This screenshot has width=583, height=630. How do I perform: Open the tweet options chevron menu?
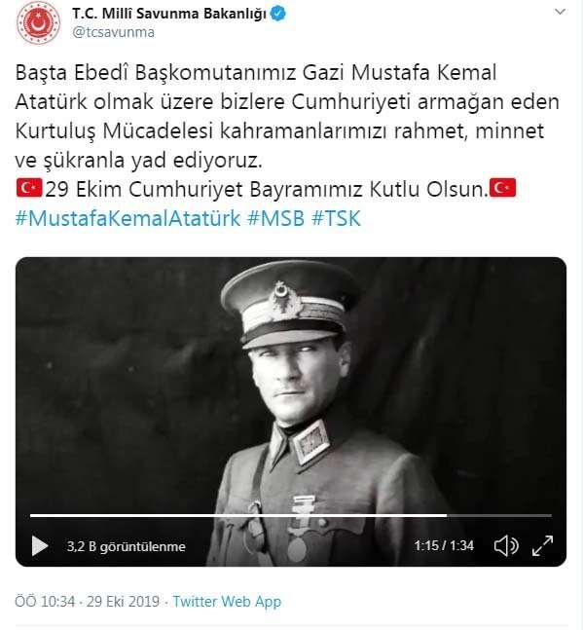click(560, 12)
